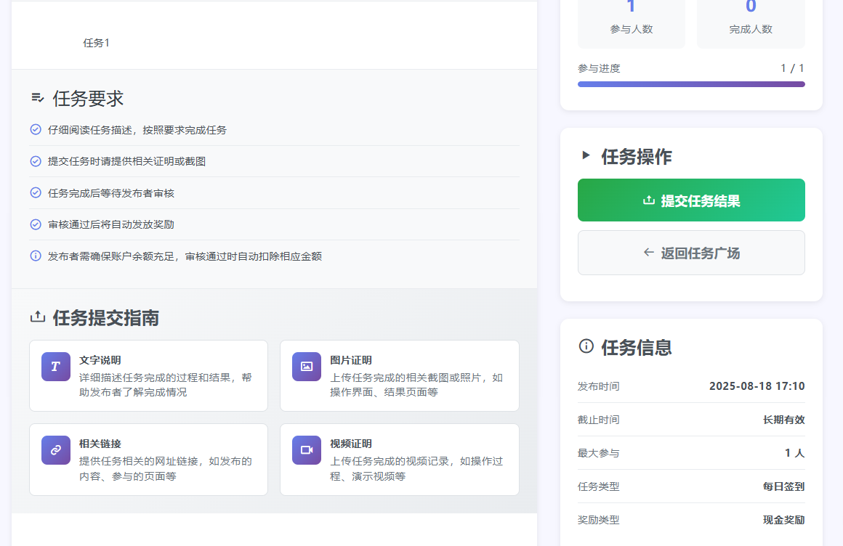Viewport: 843px width, 546px height.
Task: Click the upload icon inside 提交任务结果 button
Action: pyautogui.click(x=649, y=200)
